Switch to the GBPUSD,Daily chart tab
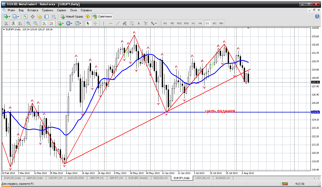 35,178
